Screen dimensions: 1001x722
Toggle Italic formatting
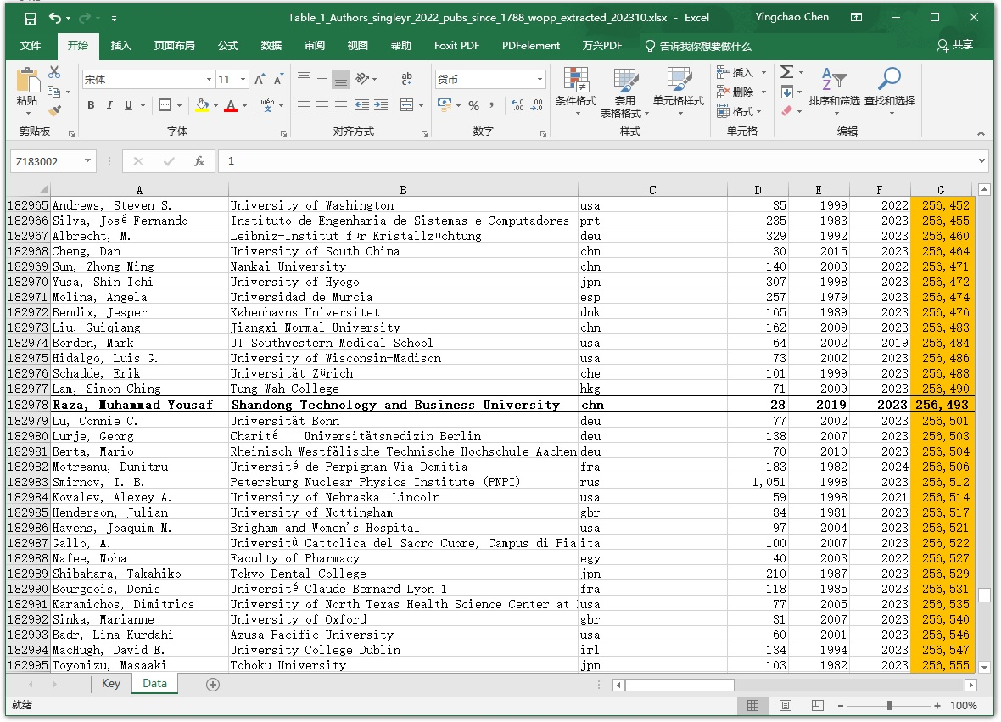coord(110,105)
